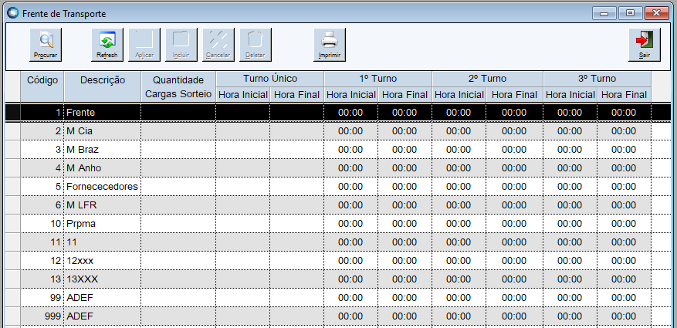677x328 pixels.
Task: Select the M Braz description cell
Action: [103, 150]
